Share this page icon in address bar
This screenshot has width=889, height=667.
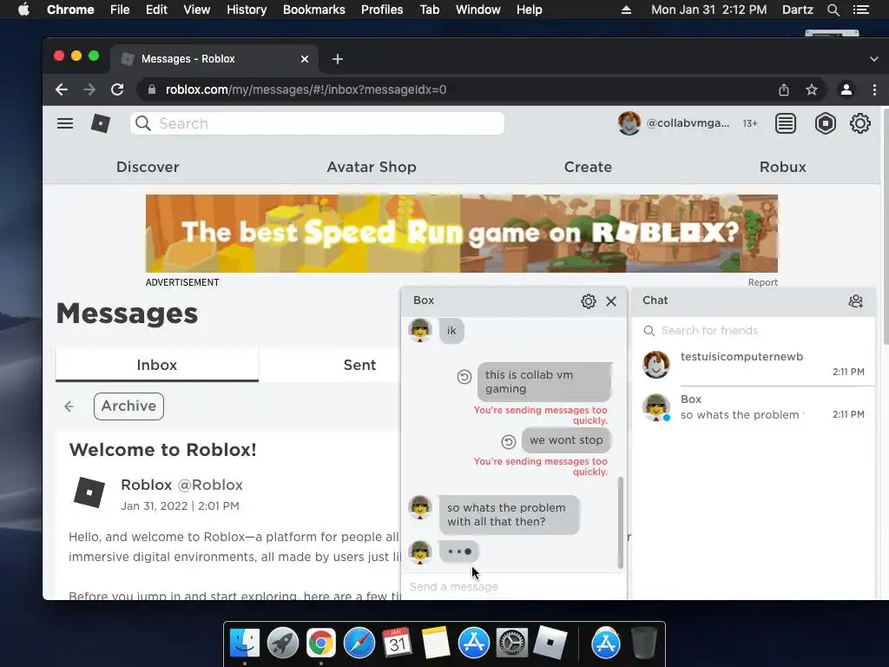click(x=784, y=89)
